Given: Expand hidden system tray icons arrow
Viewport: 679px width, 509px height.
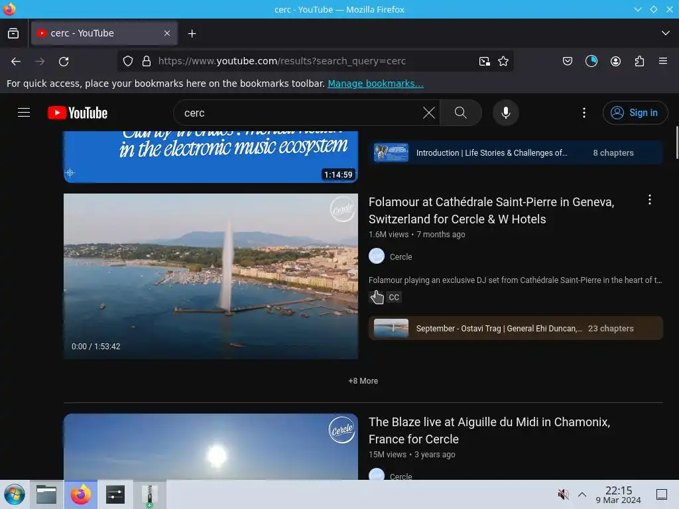Looking at the screenshot, I should coord(582,494).
